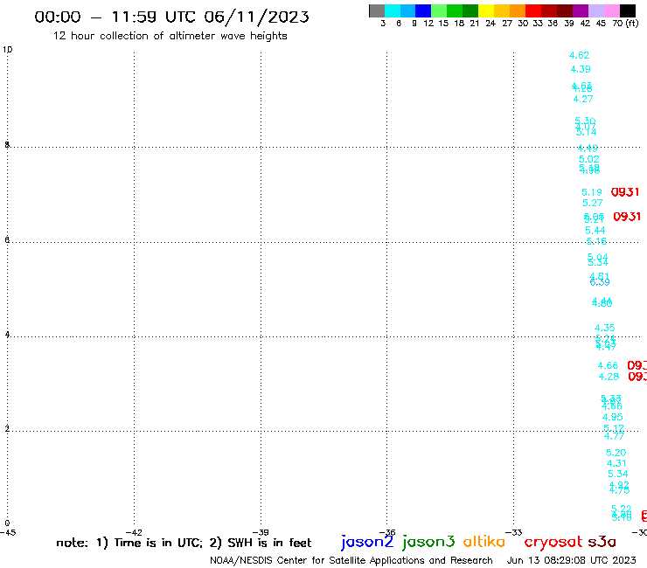The height and width of the screenshot is (568, 647).
Task: Click the 4.95 wave height value
Action: click(x=612, y=417)
